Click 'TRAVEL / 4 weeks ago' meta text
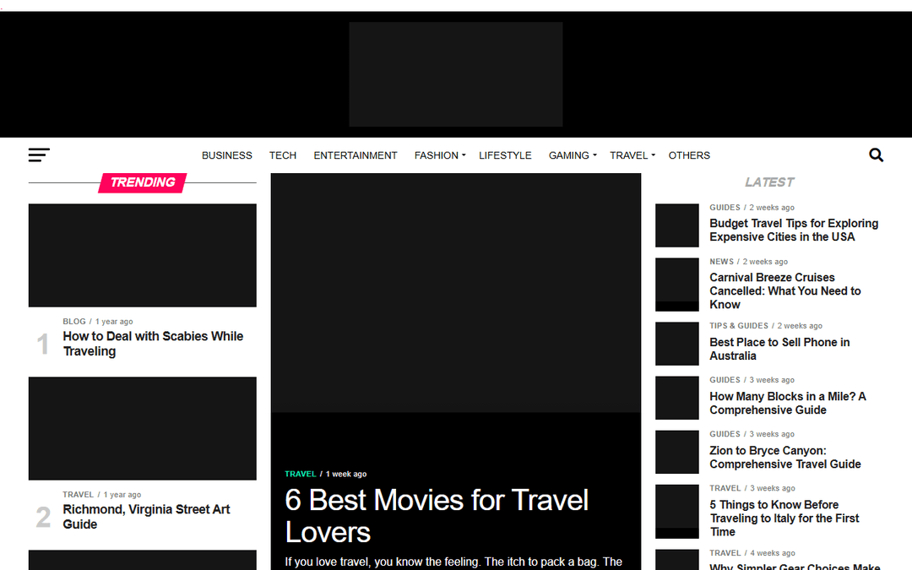Screen dimensions: 912x570 click(752, 553)
